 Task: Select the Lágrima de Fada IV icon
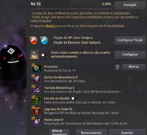[37, 111]
